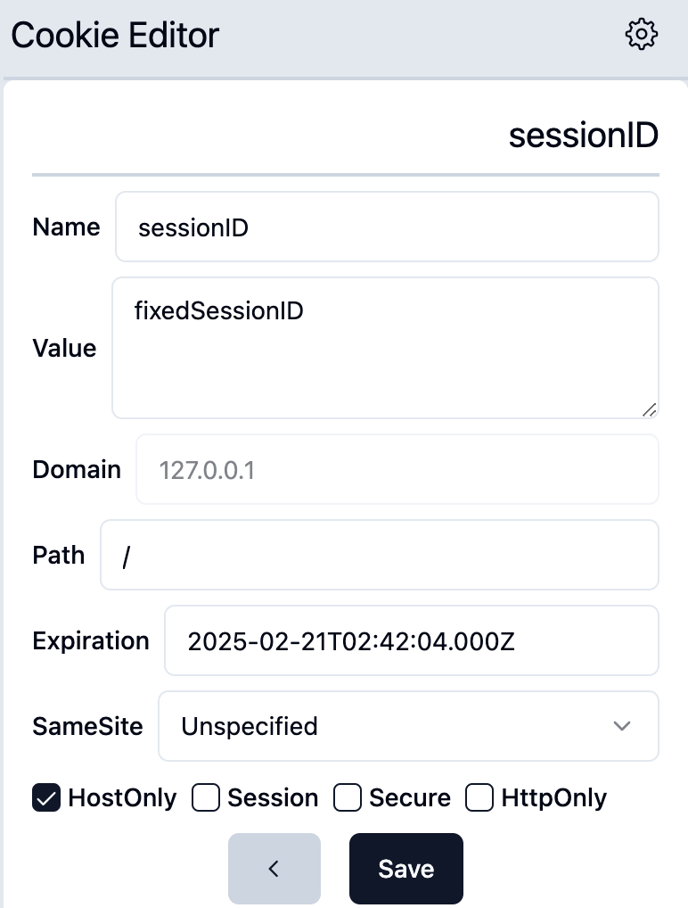The image size is (688, 908).
Task: Click the Expiration date field
Action: pyautogui.click(x=410, y=640)
